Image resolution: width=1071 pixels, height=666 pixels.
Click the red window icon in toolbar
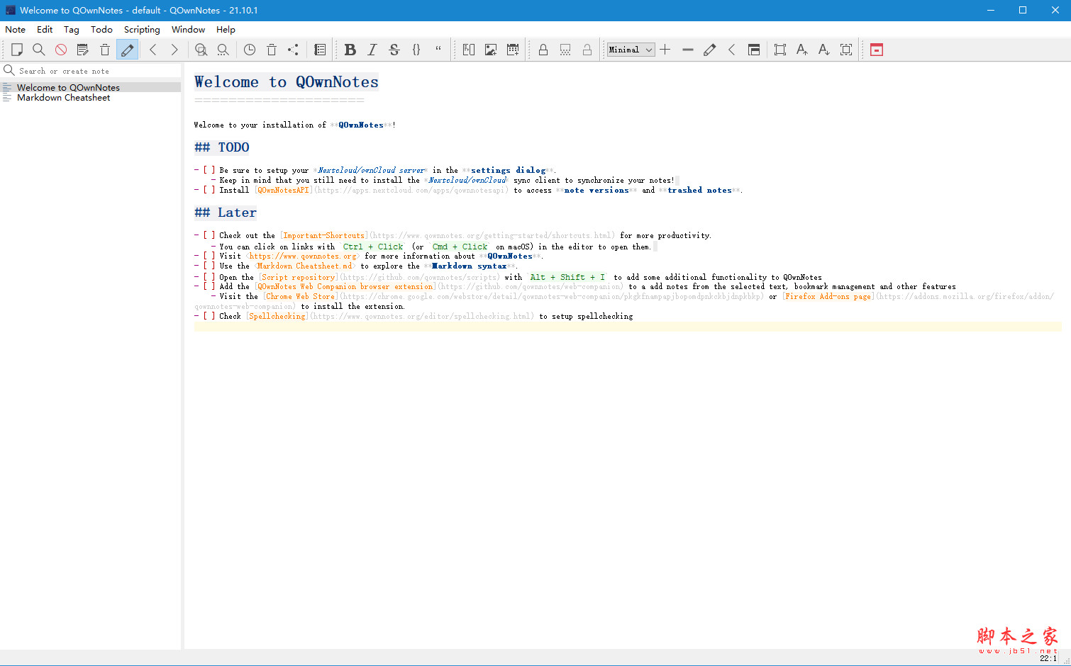click(x=877, y=50)
